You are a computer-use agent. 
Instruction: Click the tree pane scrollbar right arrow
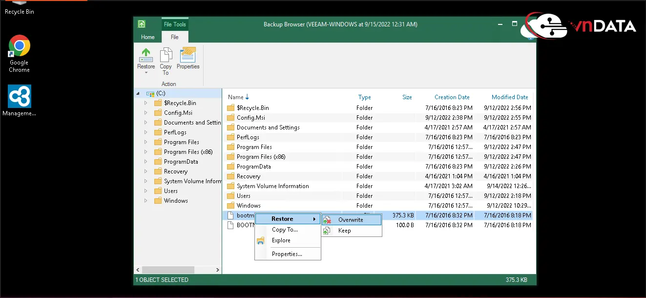pyautogui.click(x=218, y=270)
